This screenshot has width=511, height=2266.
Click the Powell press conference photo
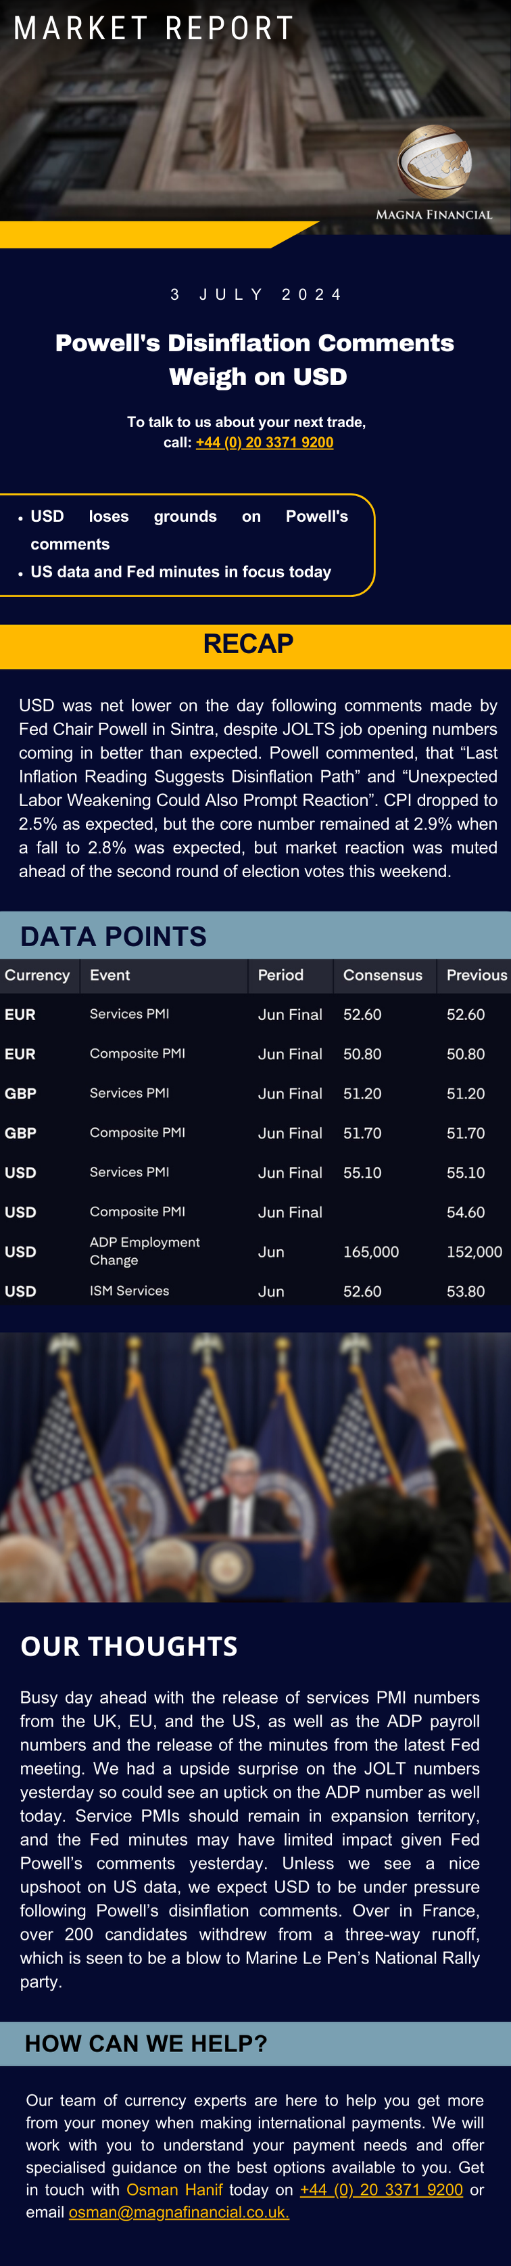coord(255,1467)
